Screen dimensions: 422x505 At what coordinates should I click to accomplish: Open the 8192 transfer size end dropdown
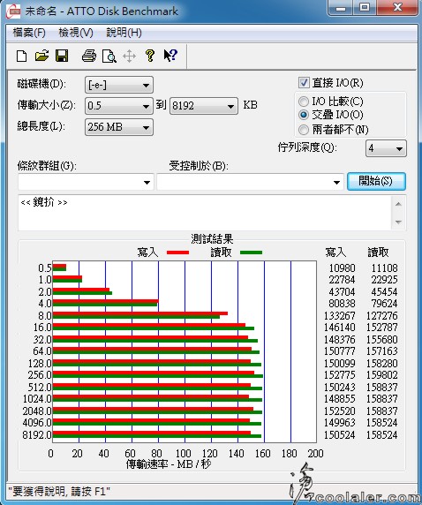204,106
